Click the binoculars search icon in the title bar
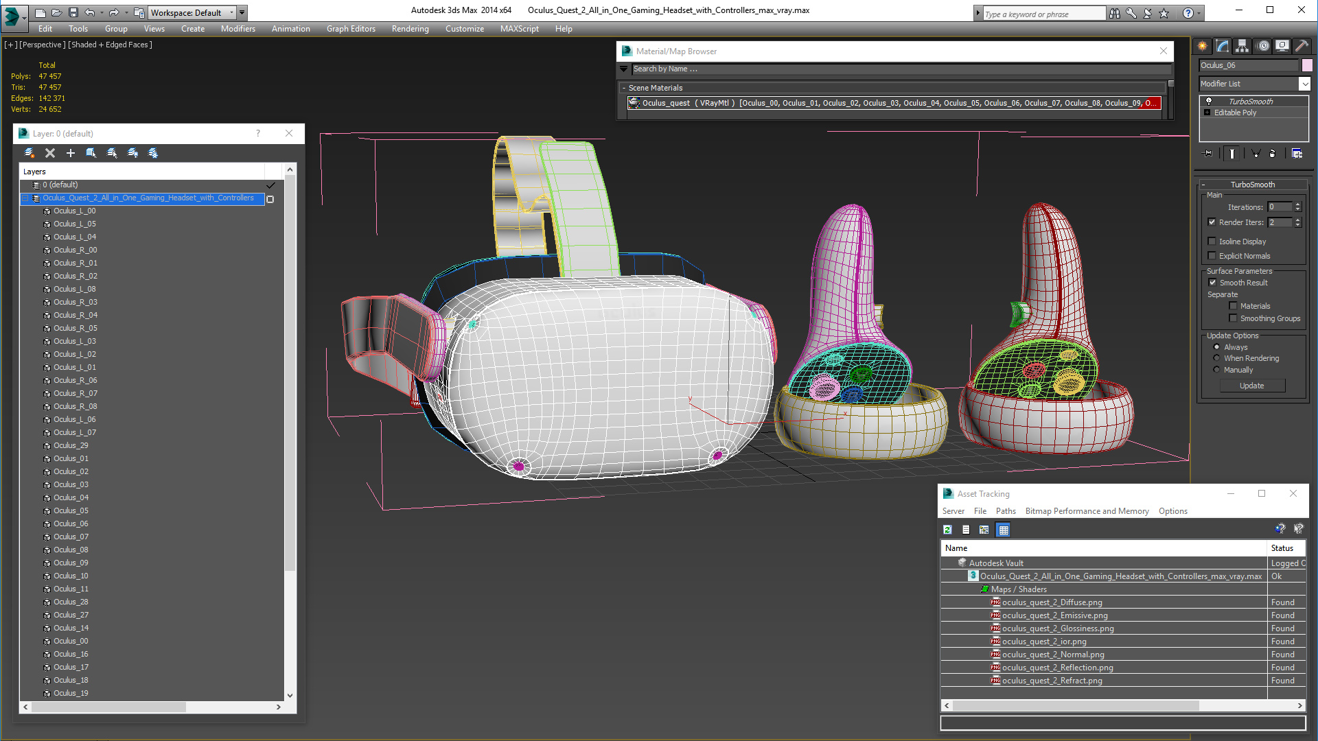 (x=1114, y=13)
